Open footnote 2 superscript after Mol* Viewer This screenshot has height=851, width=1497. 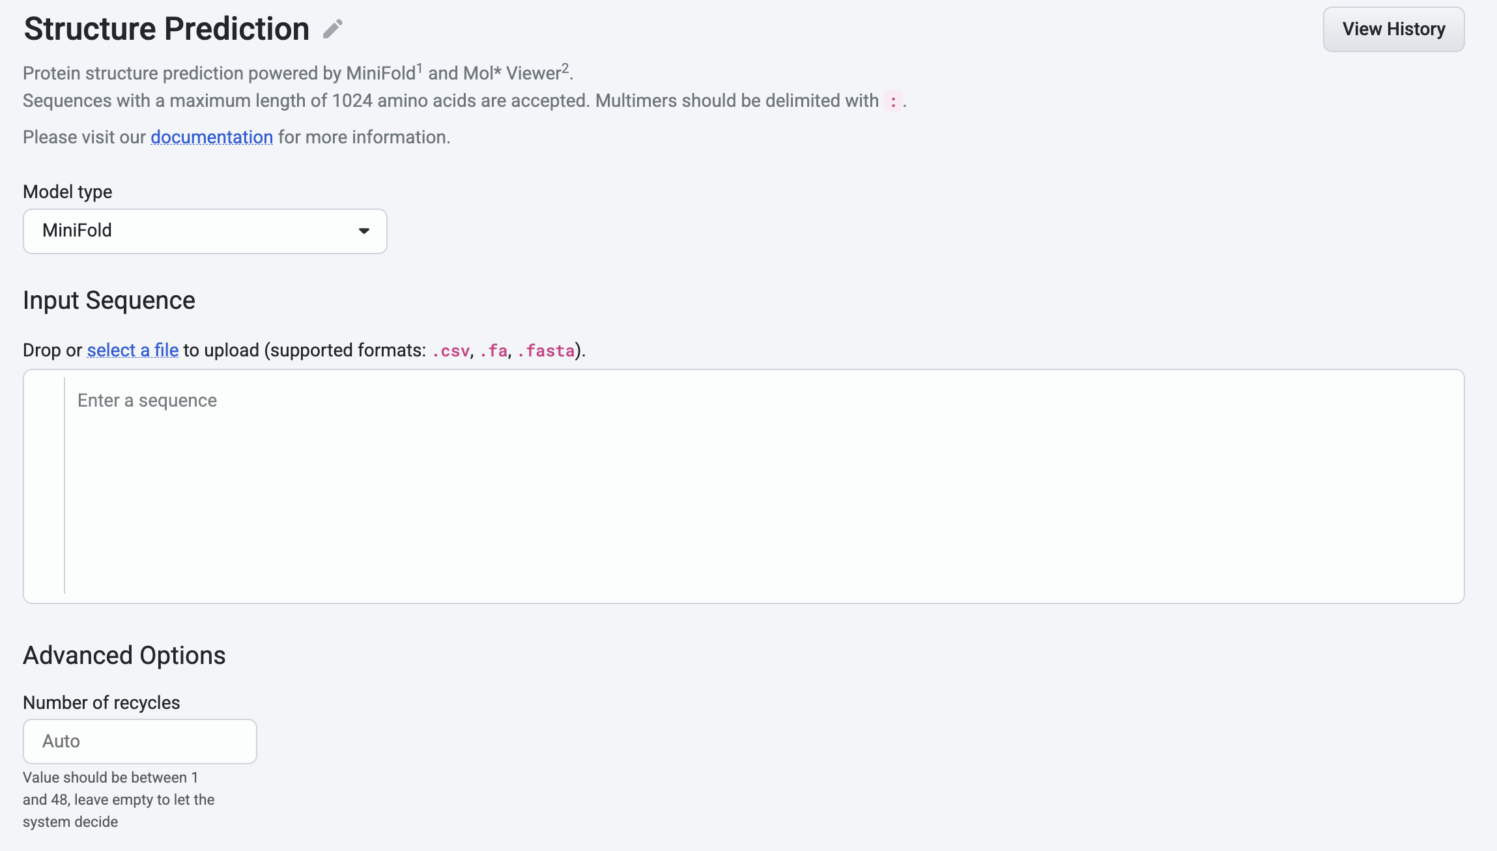(x=565, y=68)
